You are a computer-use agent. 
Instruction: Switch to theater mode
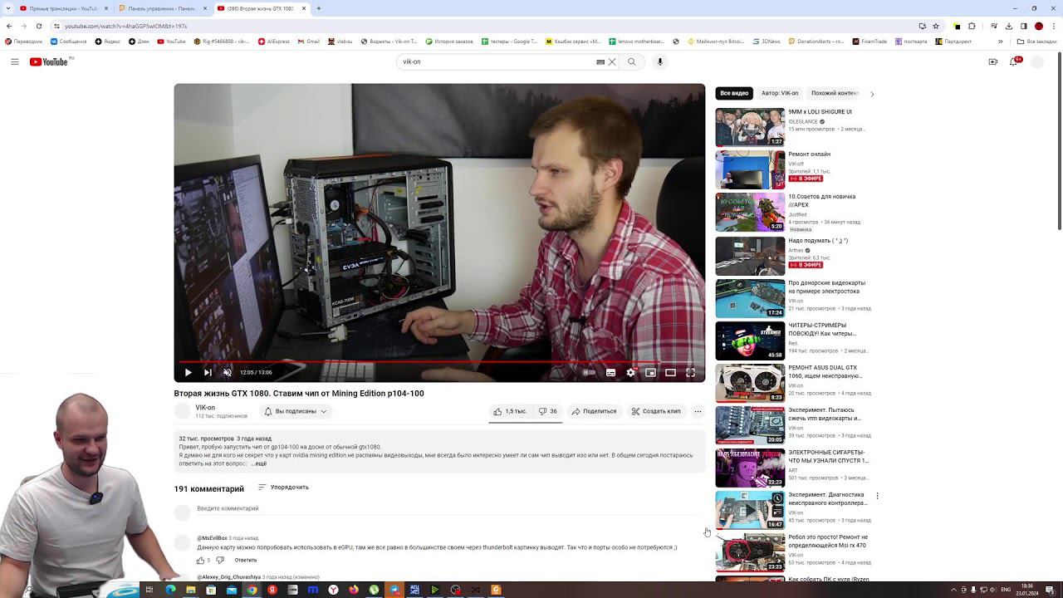pyautogui.click(x=670, y=372)
